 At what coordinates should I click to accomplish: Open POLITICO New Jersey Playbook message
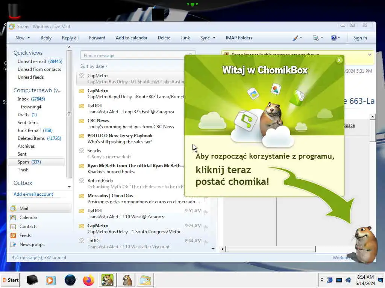(x=130, y=139)
